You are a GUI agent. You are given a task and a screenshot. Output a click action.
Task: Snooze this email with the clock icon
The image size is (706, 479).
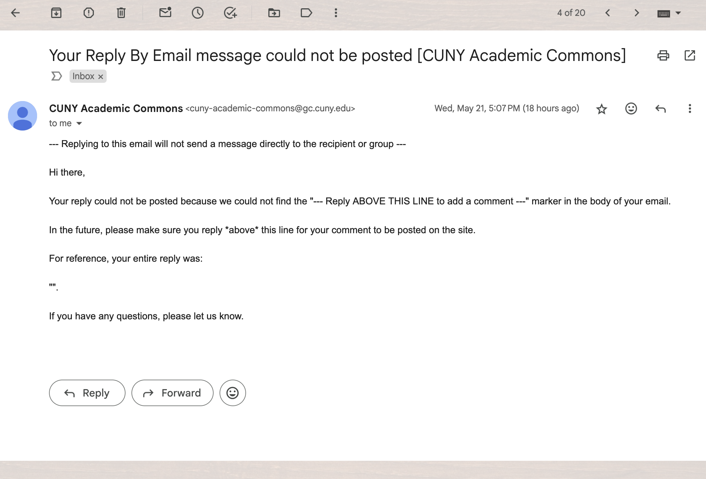coord(198,13)
